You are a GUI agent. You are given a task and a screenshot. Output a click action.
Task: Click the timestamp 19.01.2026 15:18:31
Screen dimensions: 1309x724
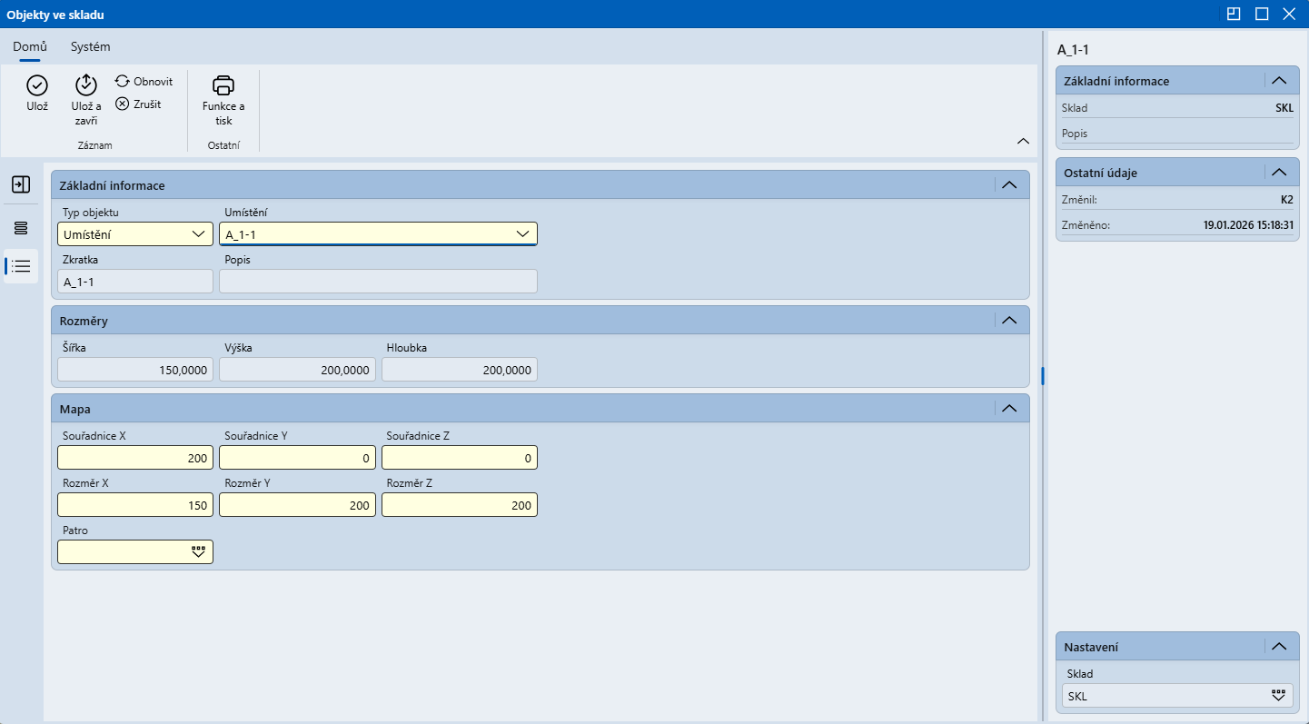click(x=1248, y=224)
